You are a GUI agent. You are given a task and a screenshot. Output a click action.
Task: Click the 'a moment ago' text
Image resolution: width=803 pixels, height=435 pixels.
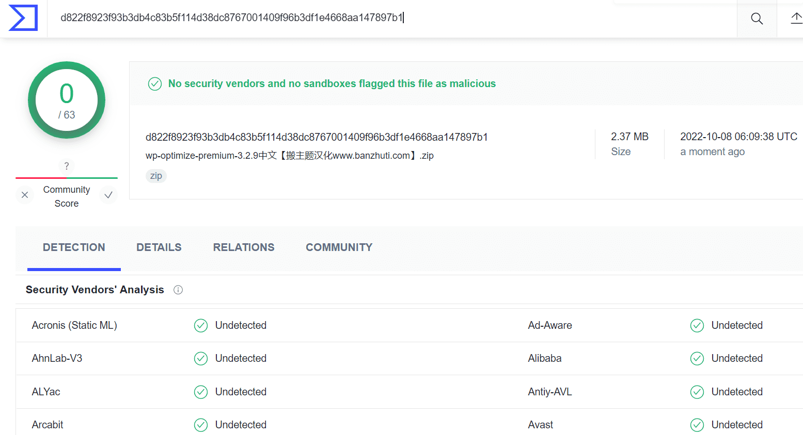coord(713,152)
